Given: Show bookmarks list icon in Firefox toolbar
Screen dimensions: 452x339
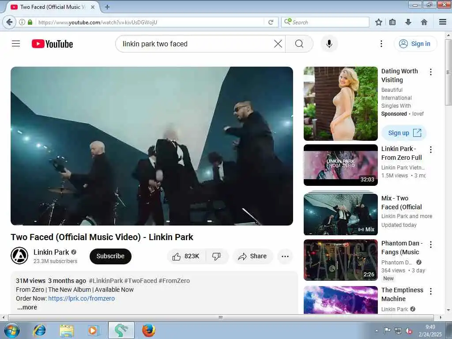Looking at the screenshot, I should 392,22.
